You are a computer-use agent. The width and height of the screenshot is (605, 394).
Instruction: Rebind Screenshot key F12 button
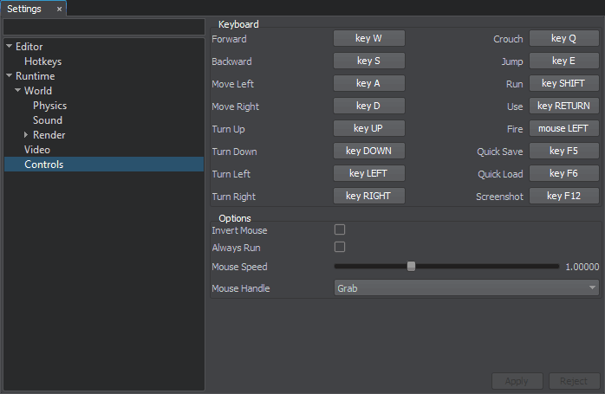pyautogui.click(x=563, y=197)
